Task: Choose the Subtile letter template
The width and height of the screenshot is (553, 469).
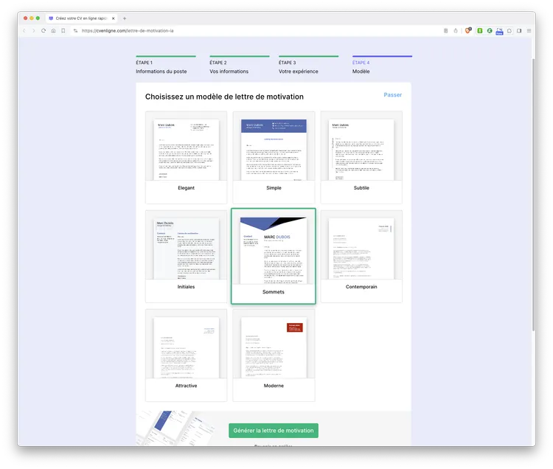Action: pyautogui.click(x=361, y=157)
